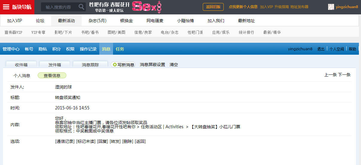Switch to the 隐私 tab
361x165 pixels.
coord(43,49)
